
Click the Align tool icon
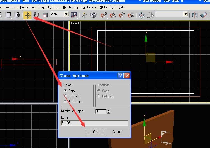point(204,15)
